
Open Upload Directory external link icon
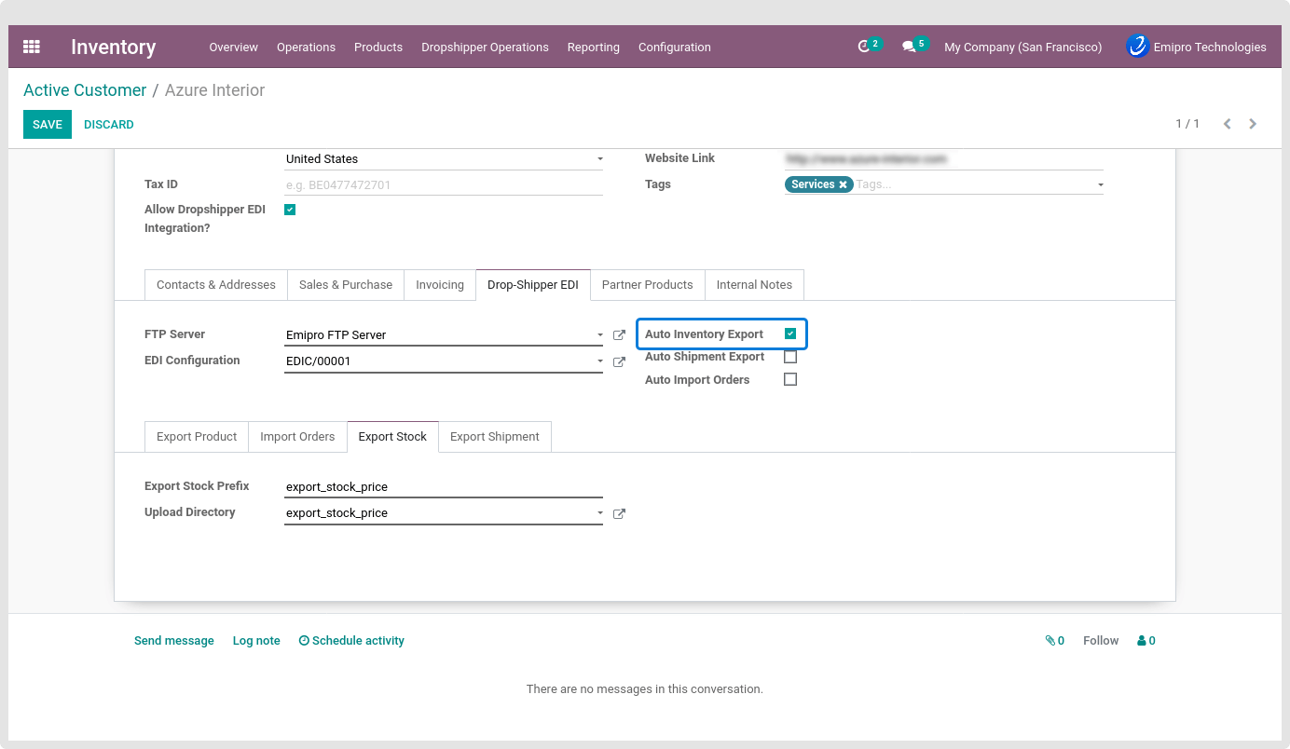619,513
